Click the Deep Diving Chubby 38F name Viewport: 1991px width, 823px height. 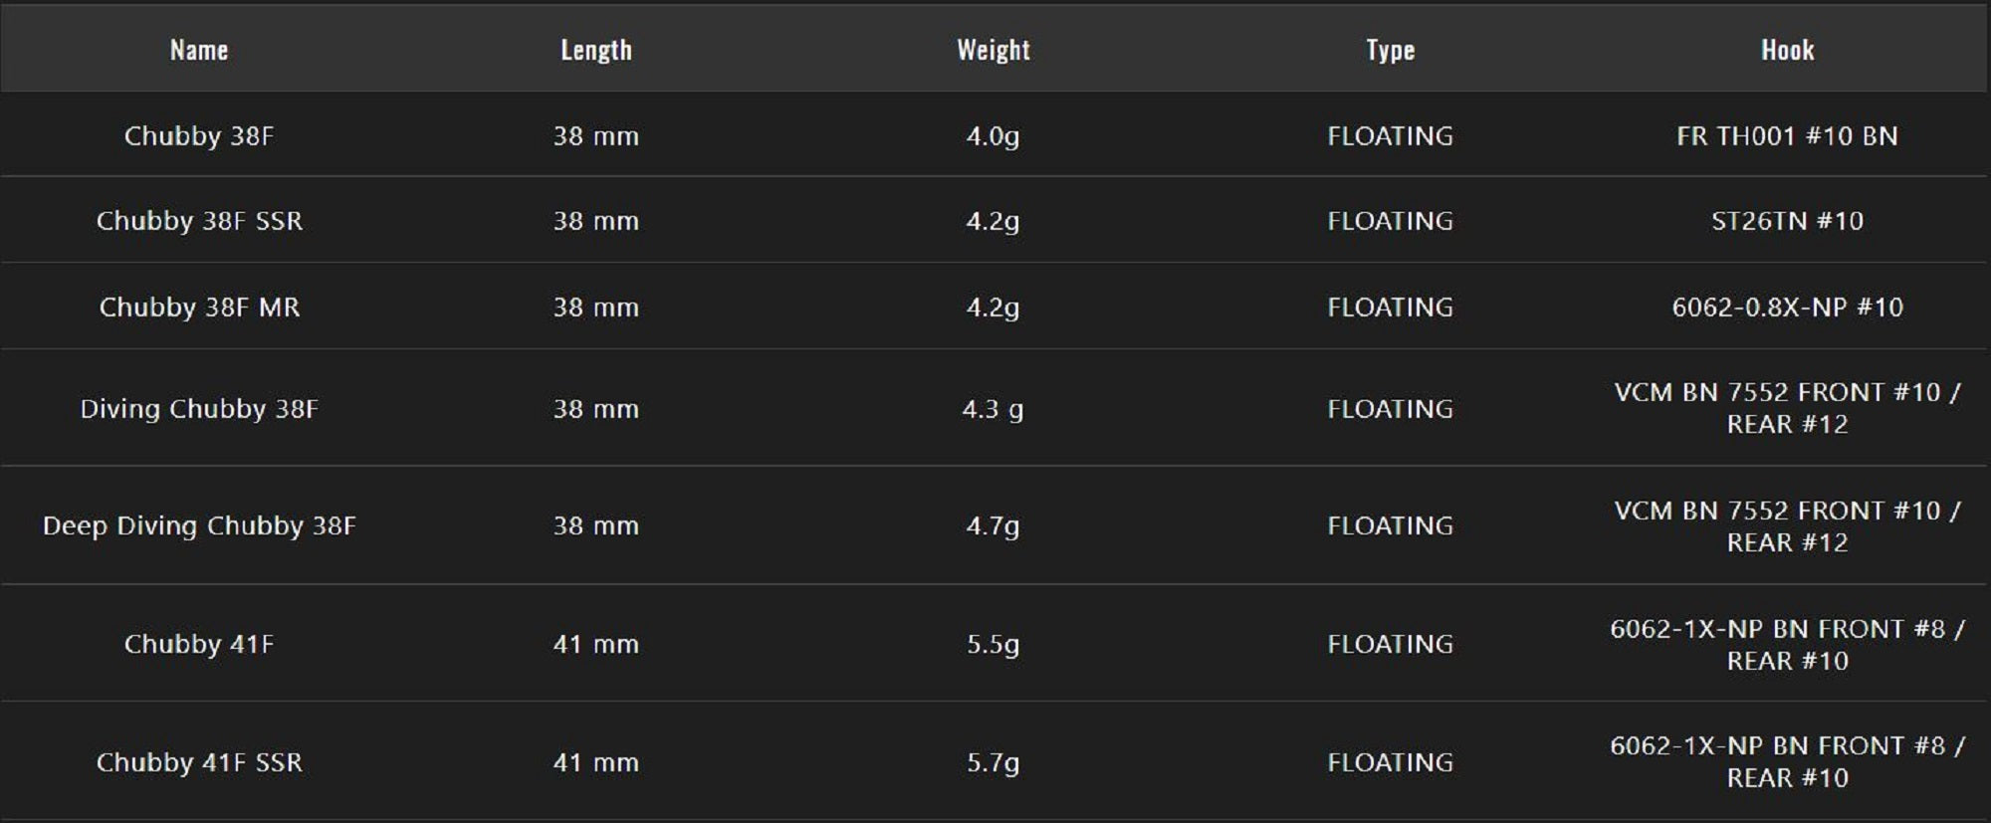pyautogui.click(x=199, y=525)
